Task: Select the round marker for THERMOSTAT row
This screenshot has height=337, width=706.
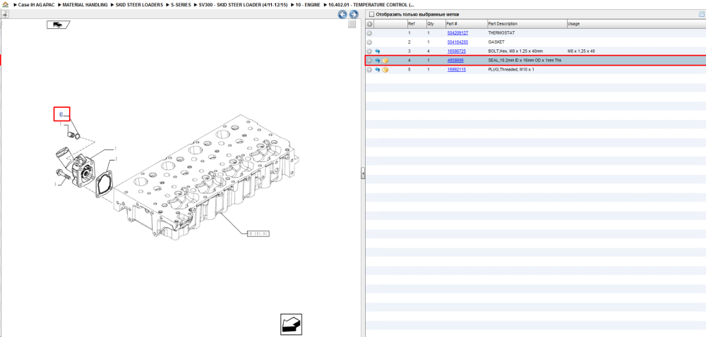Action: [369, 33]
